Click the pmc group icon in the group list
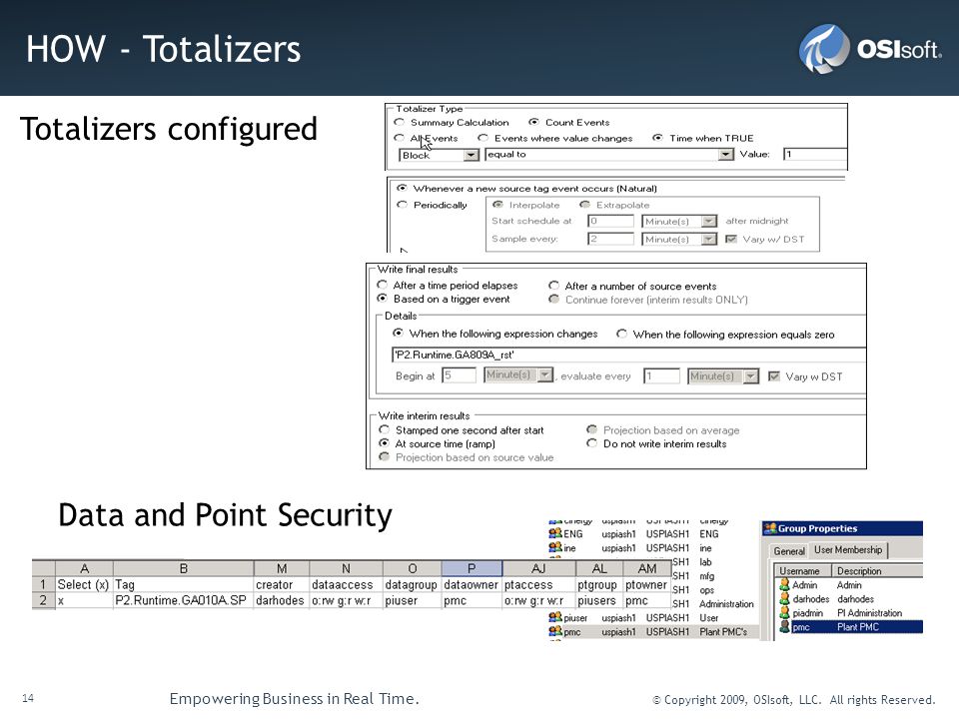 pyautogui.click(x=555, y=631)
